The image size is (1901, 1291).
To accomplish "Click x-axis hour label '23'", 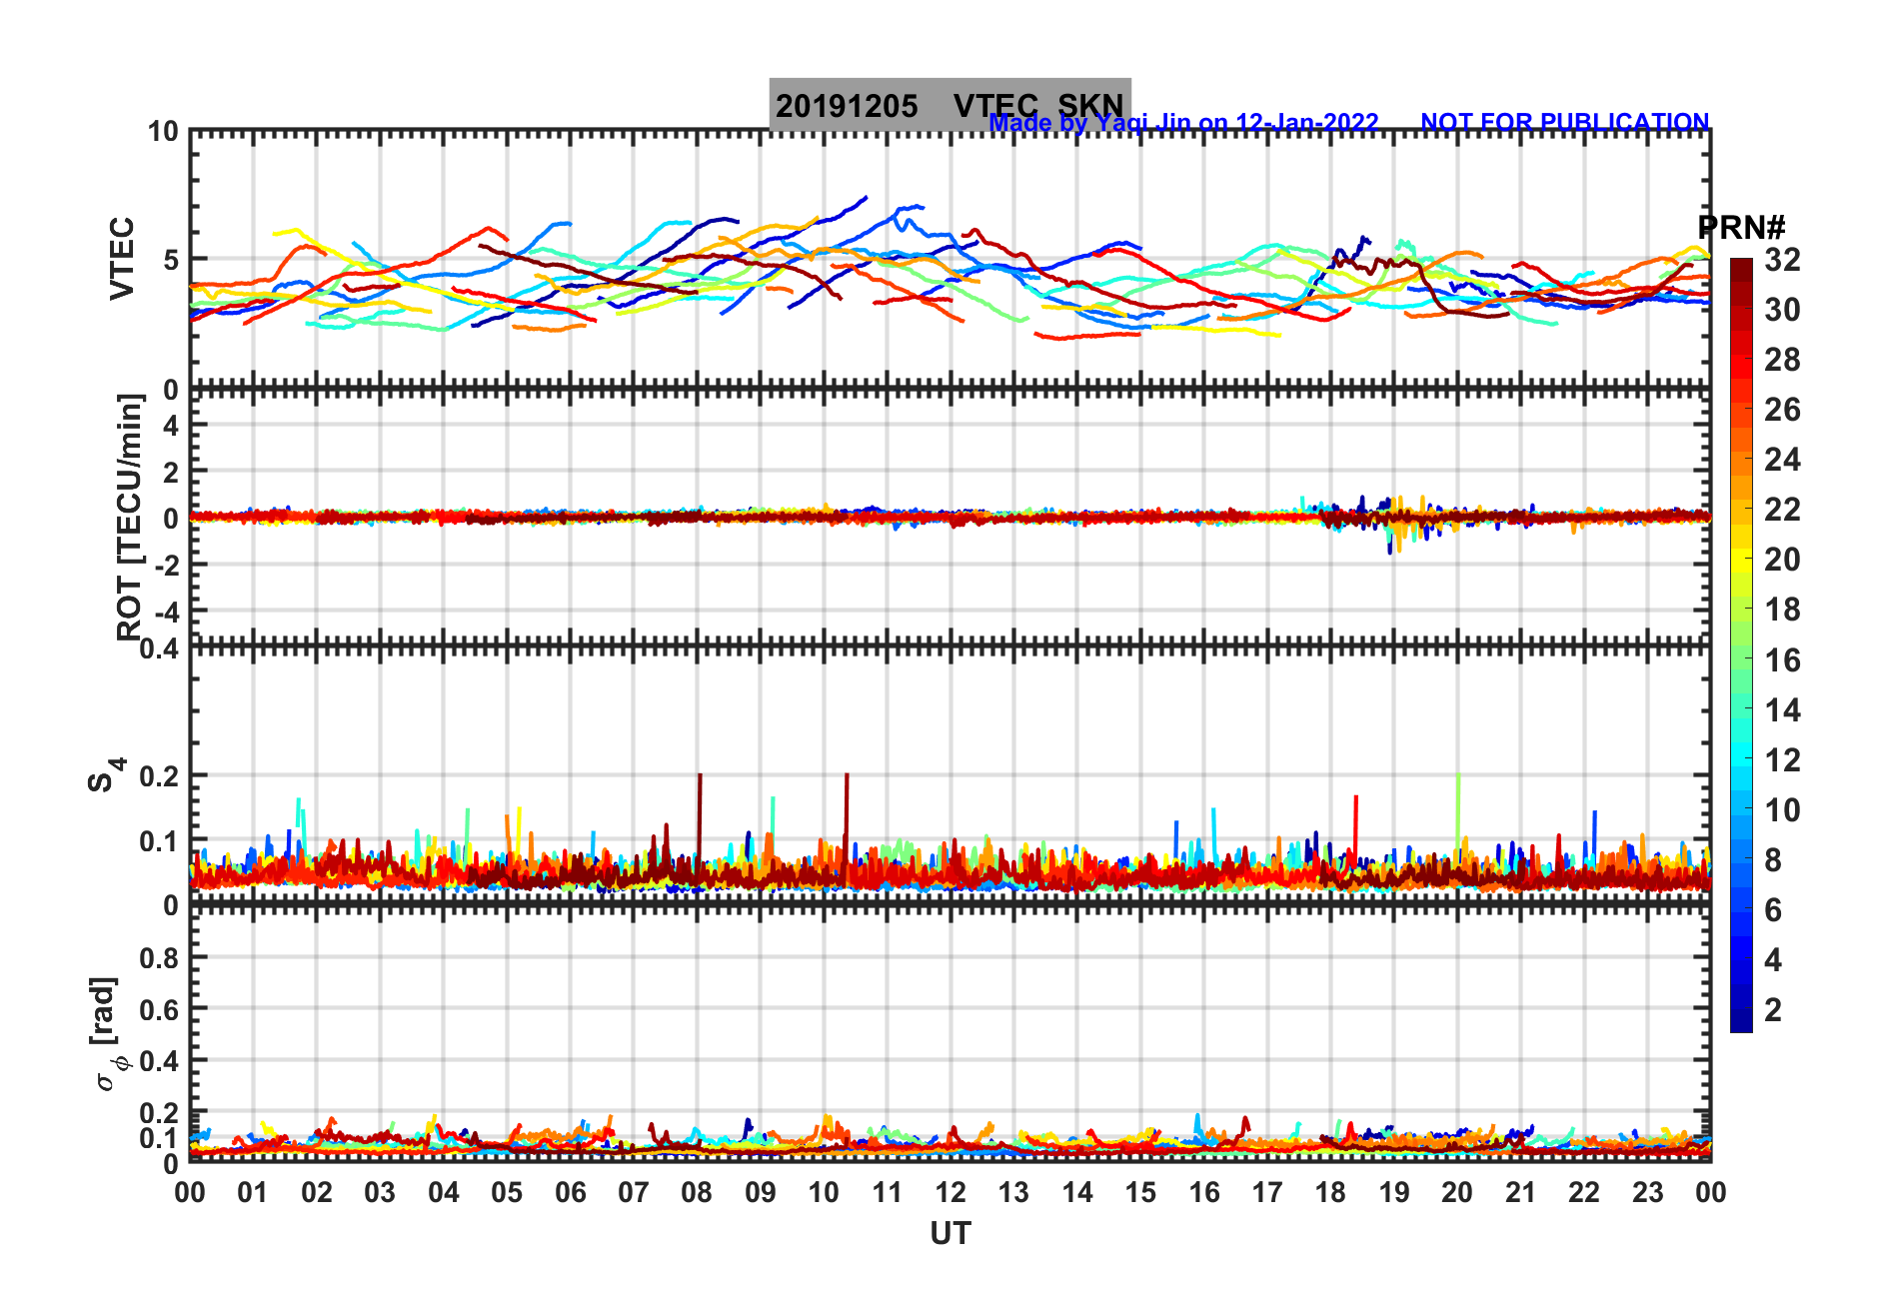I will (1648, 1192).
